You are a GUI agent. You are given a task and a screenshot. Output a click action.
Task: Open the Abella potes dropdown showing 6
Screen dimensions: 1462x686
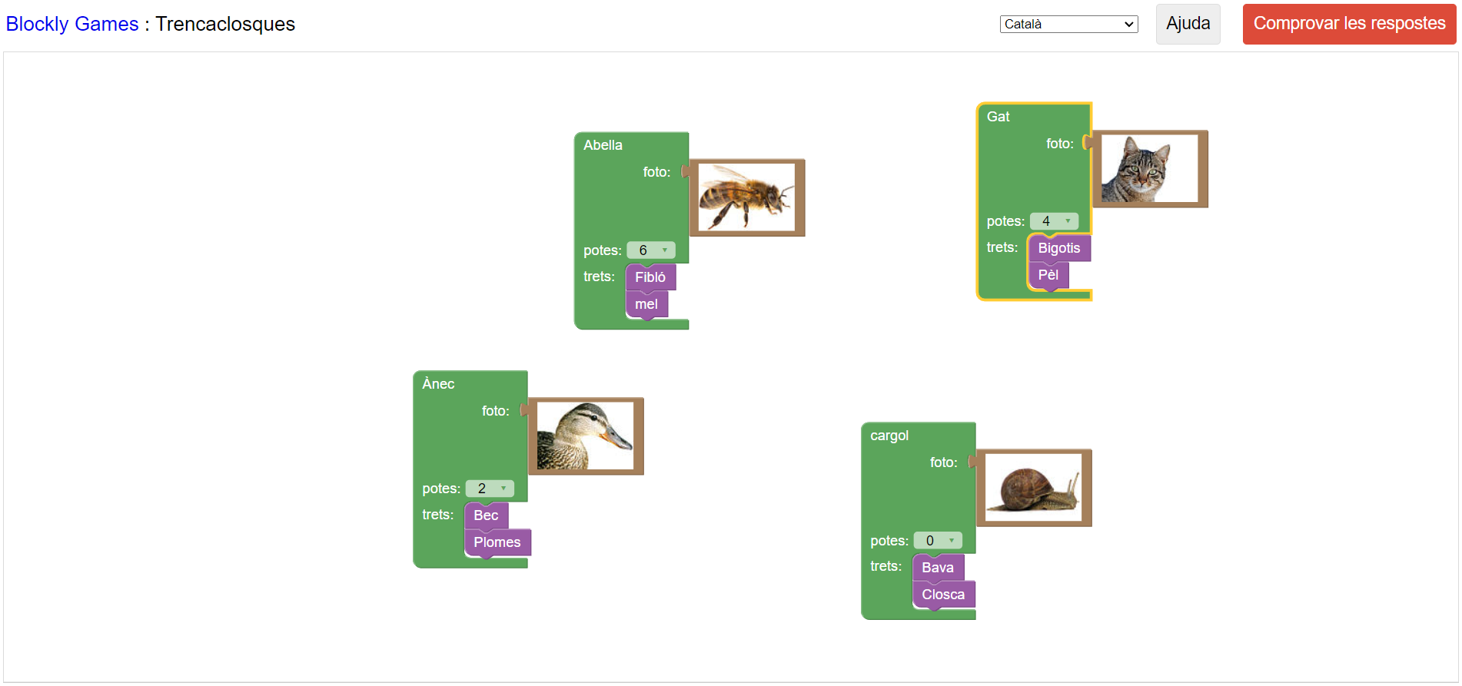pos(651,250)
